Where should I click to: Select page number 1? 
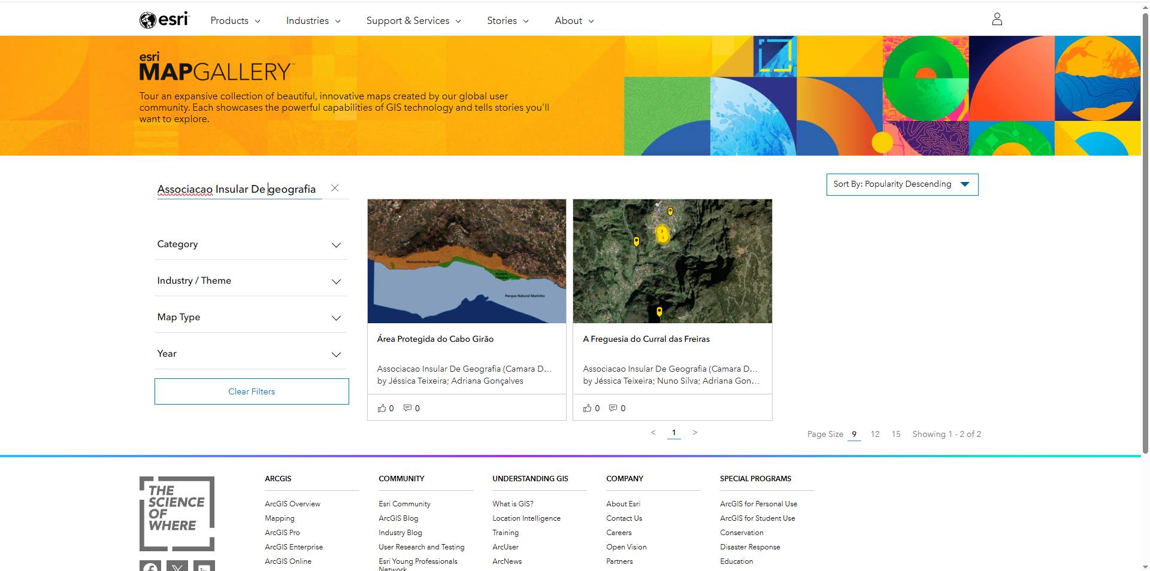[674, 433]
